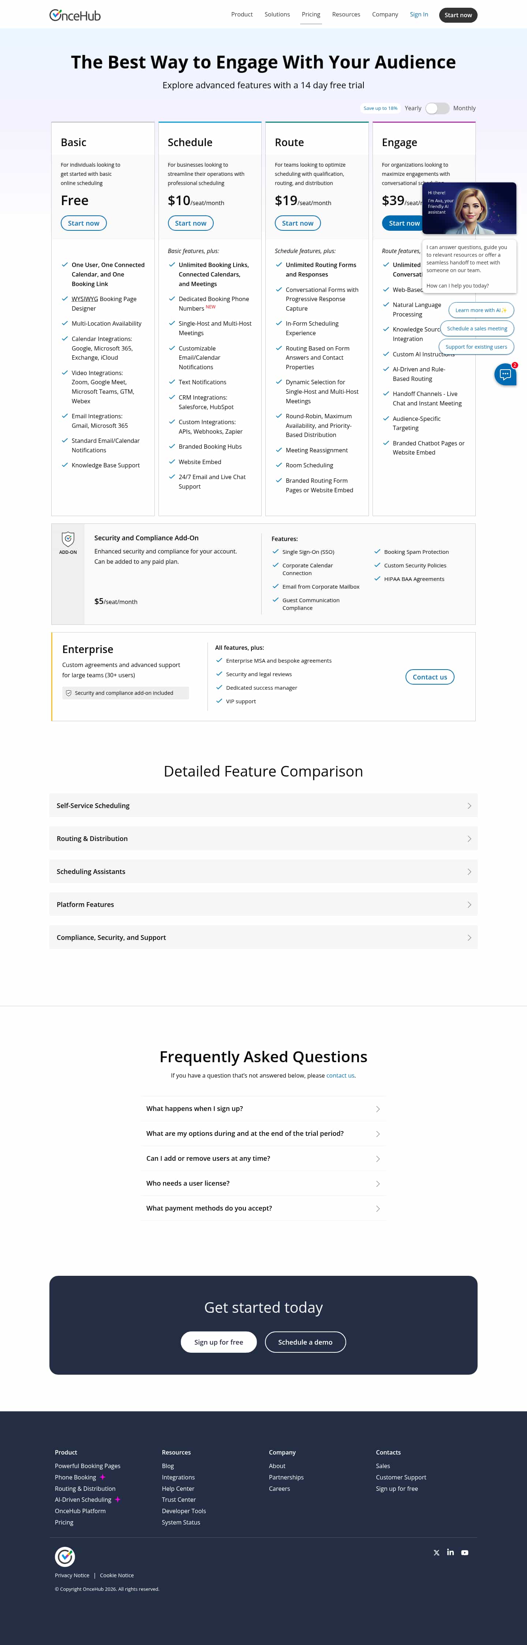Open the Sign In link
527x1645 pixels.
[419, 15]
